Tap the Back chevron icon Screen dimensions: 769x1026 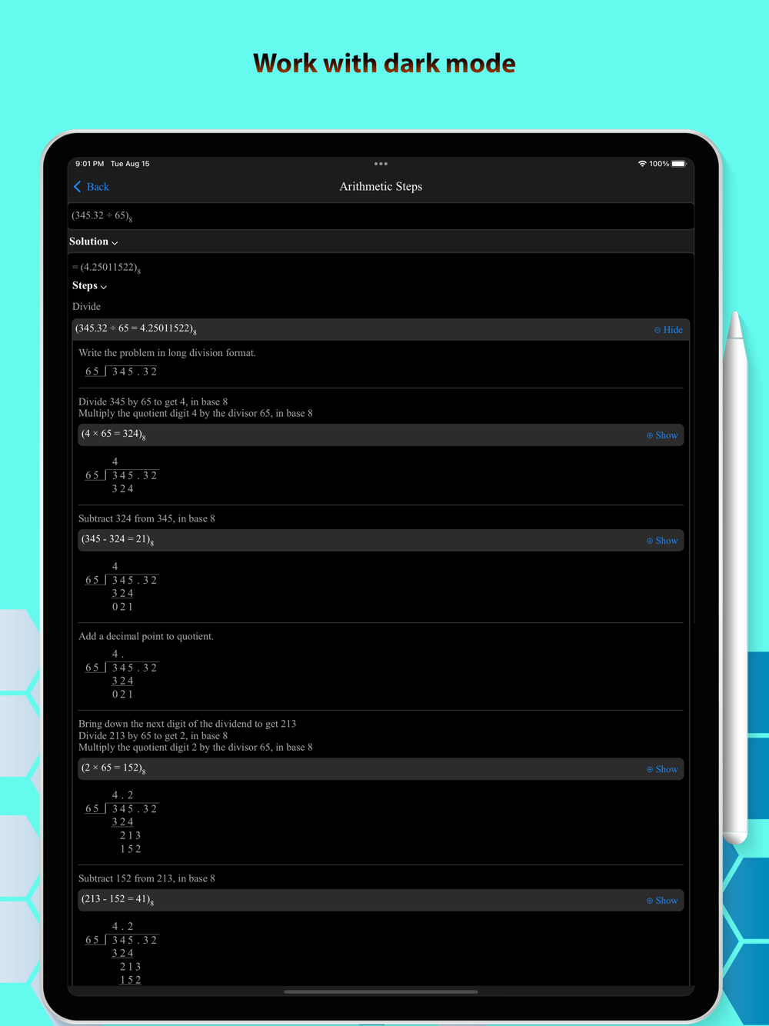pos(78,187)
